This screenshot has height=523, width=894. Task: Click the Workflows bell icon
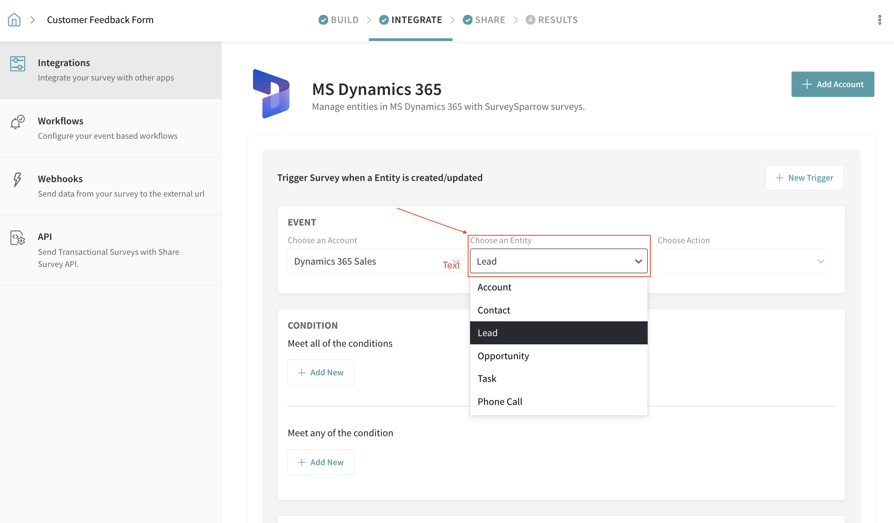click(17, 122)
